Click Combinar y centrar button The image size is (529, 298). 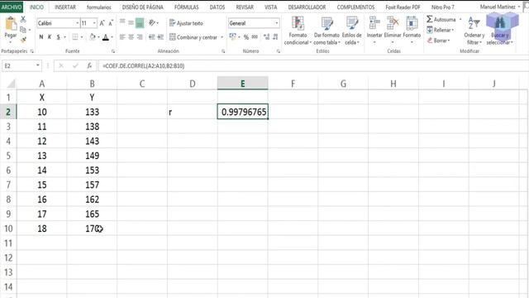coord(193,37)
